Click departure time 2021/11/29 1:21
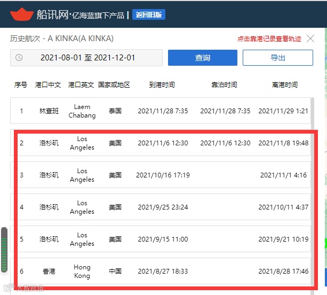The height and width of the screenshot is (295, 327). (x=283, y=111)
